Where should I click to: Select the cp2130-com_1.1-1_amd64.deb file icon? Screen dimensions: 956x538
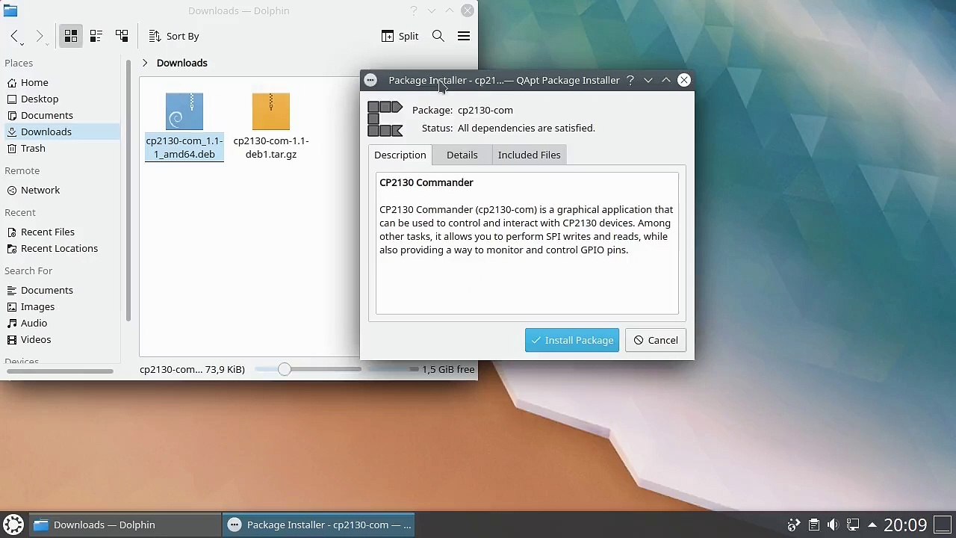pos(184,111)
